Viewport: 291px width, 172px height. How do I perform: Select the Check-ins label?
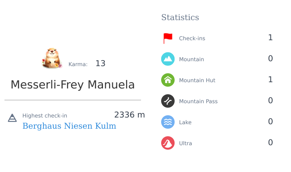click(x=192, y=38)
